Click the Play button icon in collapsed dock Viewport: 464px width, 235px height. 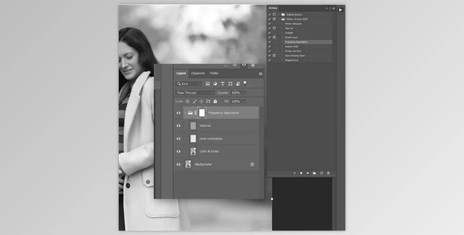pos(341,10)
